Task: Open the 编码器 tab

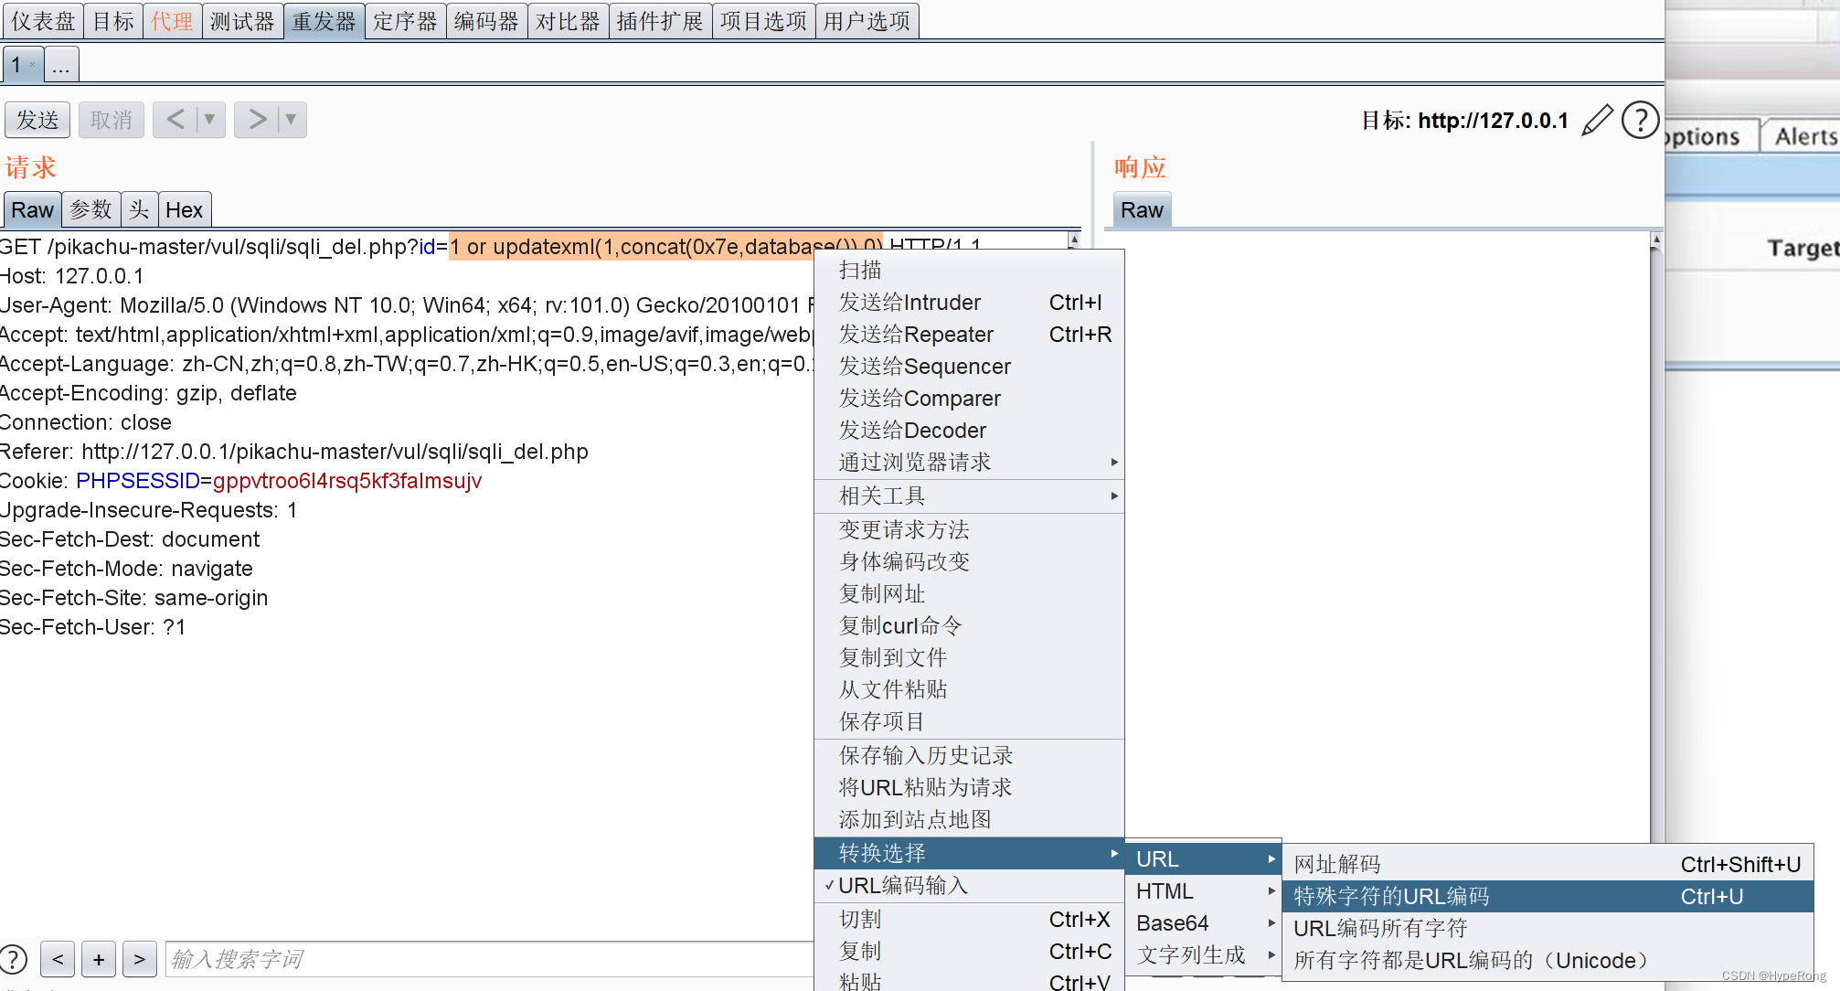Action: 486,21
